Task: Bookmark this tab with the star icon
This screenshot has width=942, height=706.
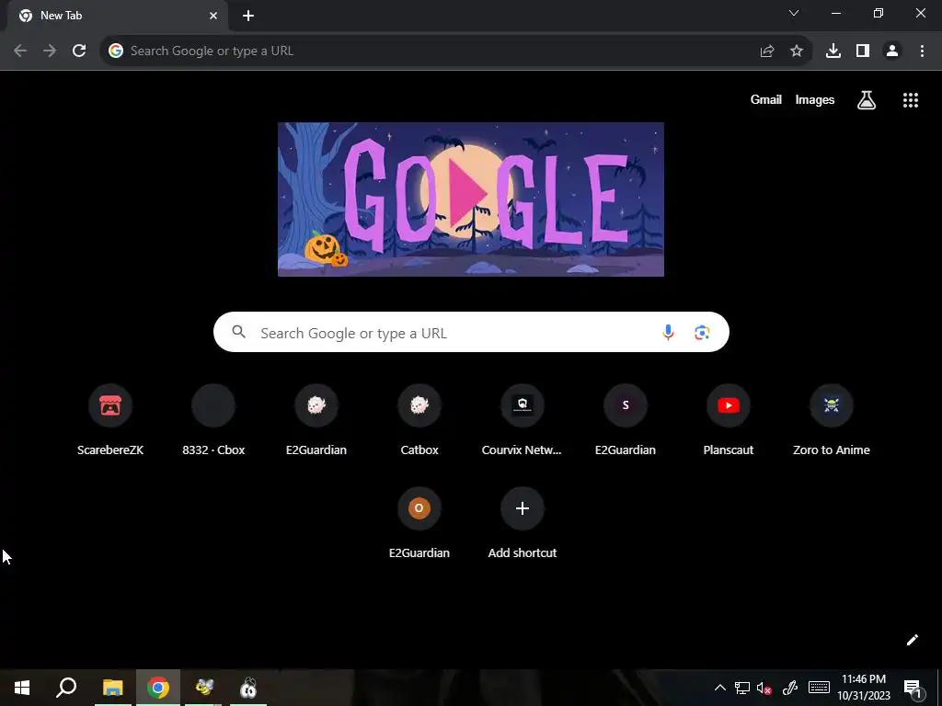Action: coord(797,51)
